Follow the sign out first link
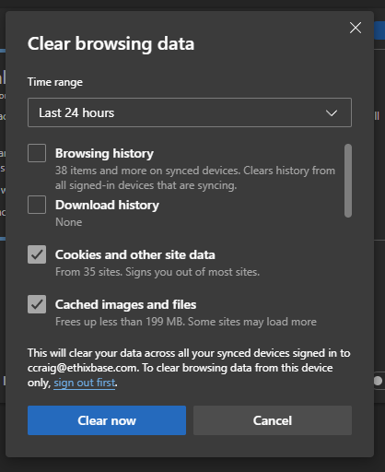This screenshot has width=385, height=472. (85, 383)
